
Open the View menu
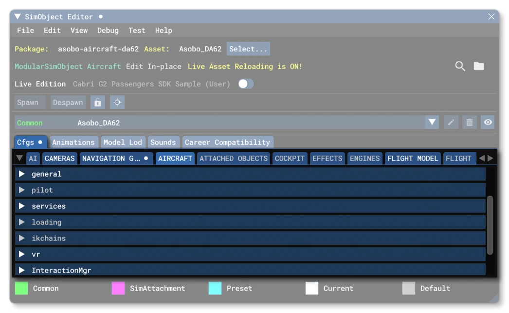79,31
